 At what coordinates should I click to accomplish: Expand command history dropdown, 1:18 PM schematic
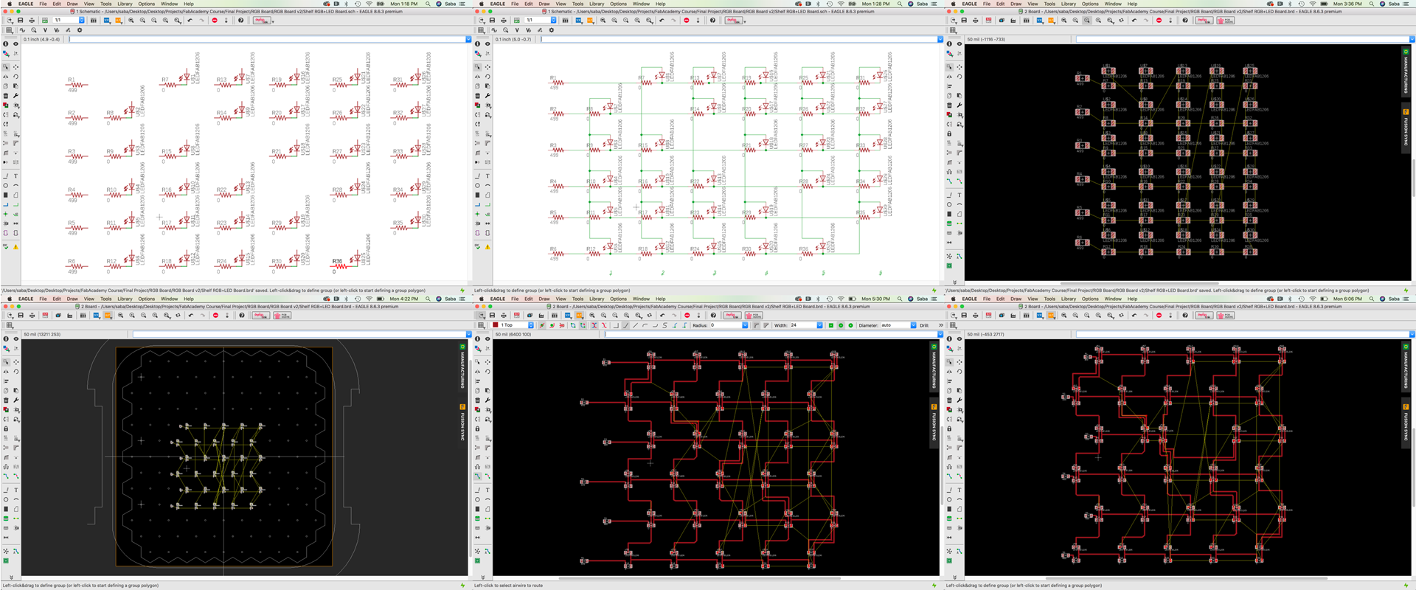coord(468,39)
